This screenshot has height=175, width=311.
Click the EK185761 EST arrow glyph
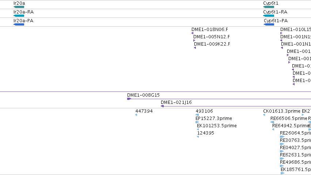282,173
